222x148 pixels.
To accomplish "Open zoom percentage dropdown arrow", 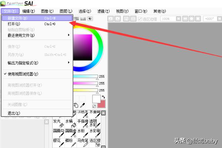I will (178, 19).
